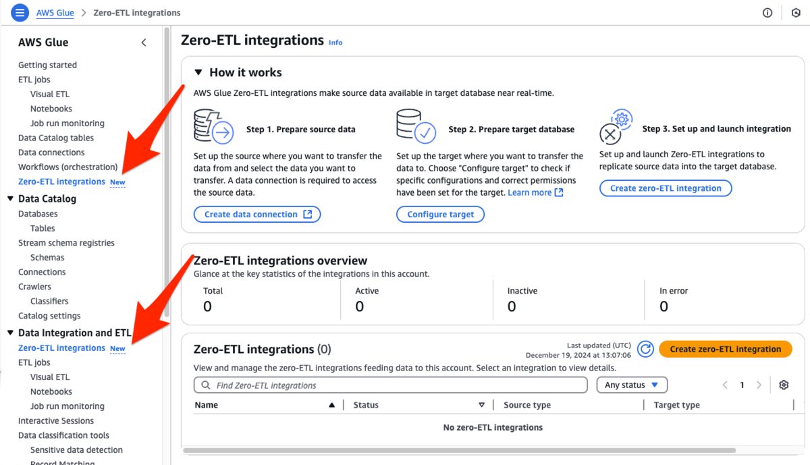Screen dimensions: 810x465
Task: Open the hamburger navigation menu
Action: [x=20, y=12]
